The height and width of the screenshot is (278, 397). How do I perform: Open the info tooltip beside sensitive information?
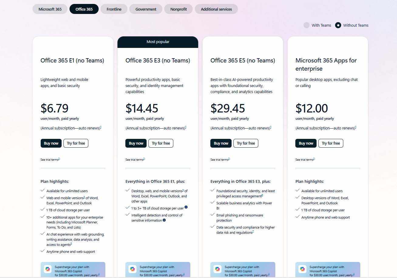pyautogui.click(x=164, y=220)
